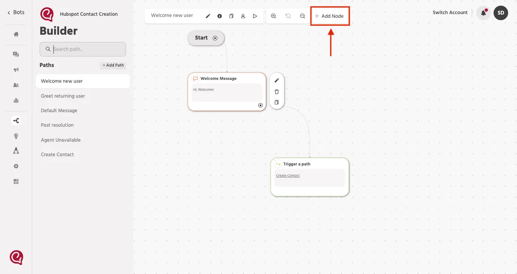Image resolution: width=517 pixels, height=274 pixels.
Task: Click the person icon in path toolbar
Action: (243, 16)
